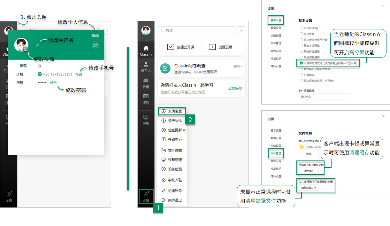Click the 清除数据文件 button

click(309, 188)
